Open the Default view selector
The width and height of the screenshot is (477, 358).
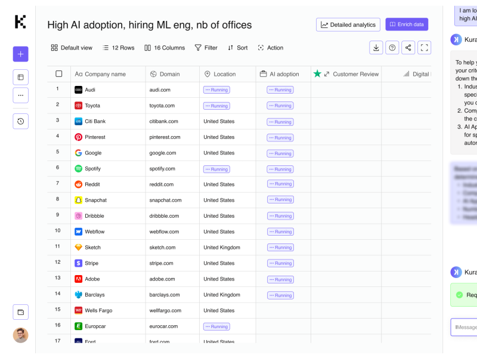(72, 48)
